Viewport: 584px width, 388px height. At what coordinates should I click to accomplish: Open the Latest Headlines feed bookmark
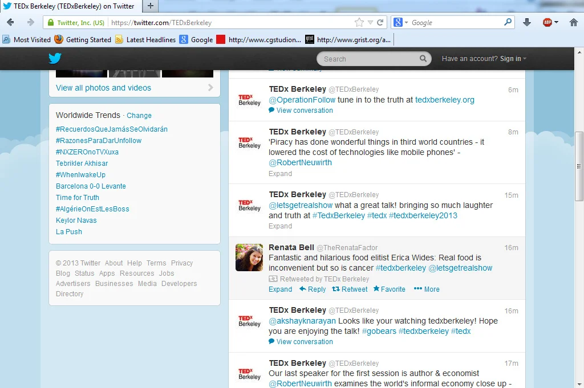pos(145,39)
